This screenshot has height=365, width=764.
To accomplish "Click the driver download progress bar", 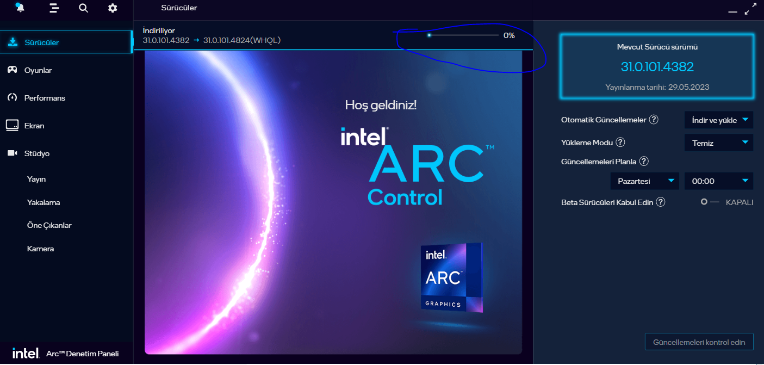I will (x=463, y=35).
